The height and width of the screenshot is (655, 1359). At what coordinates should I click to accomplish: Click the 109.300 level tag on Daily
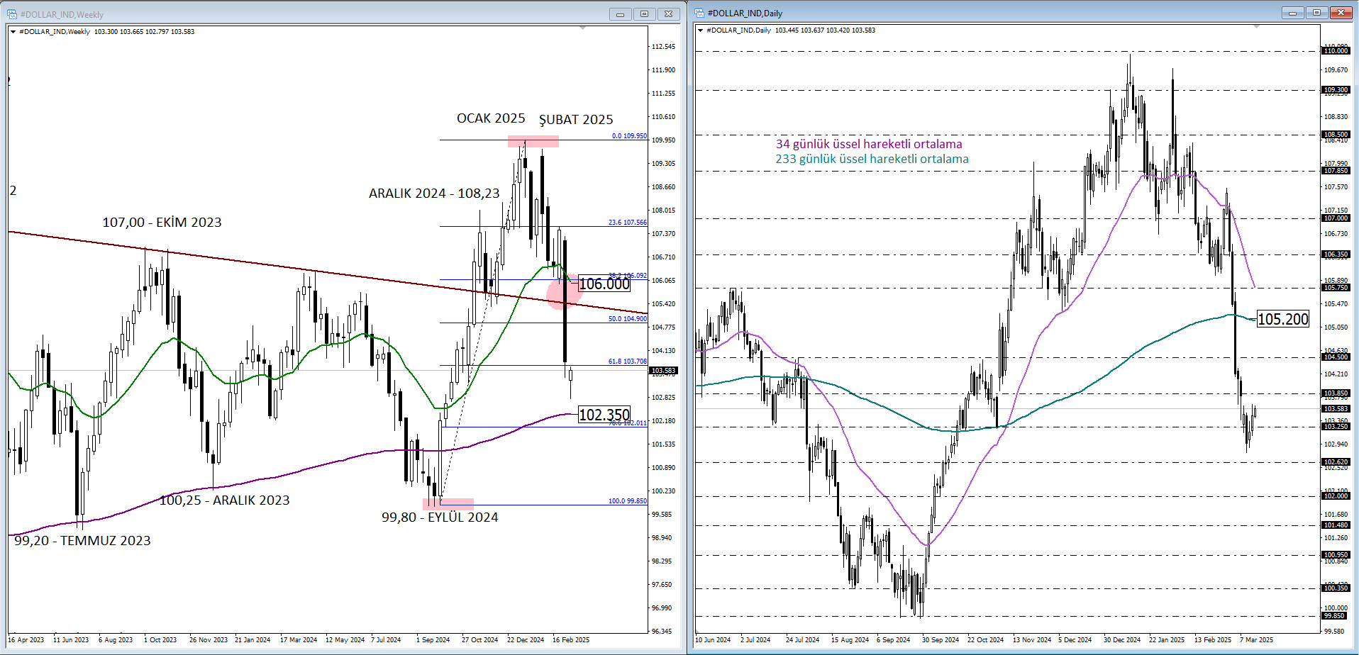(x=1336, y=90)
